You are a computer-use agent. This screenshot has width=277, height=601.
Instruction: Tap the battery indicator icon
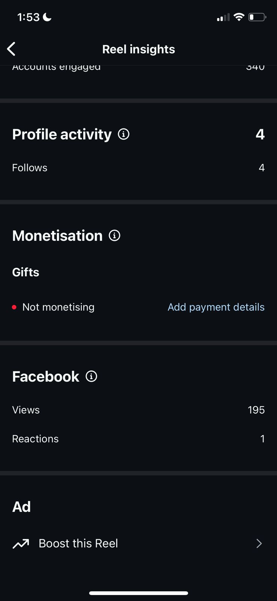click(x=257, y=17)
